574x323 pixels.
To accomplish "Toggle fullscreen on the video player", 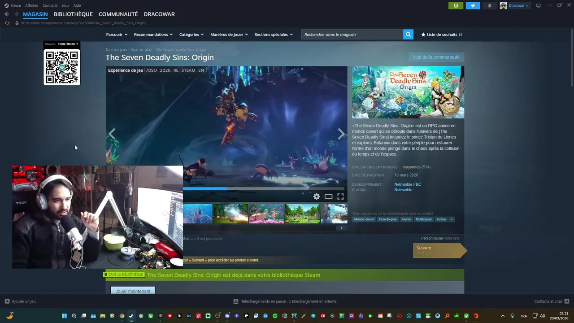I will tap(340, 196).
